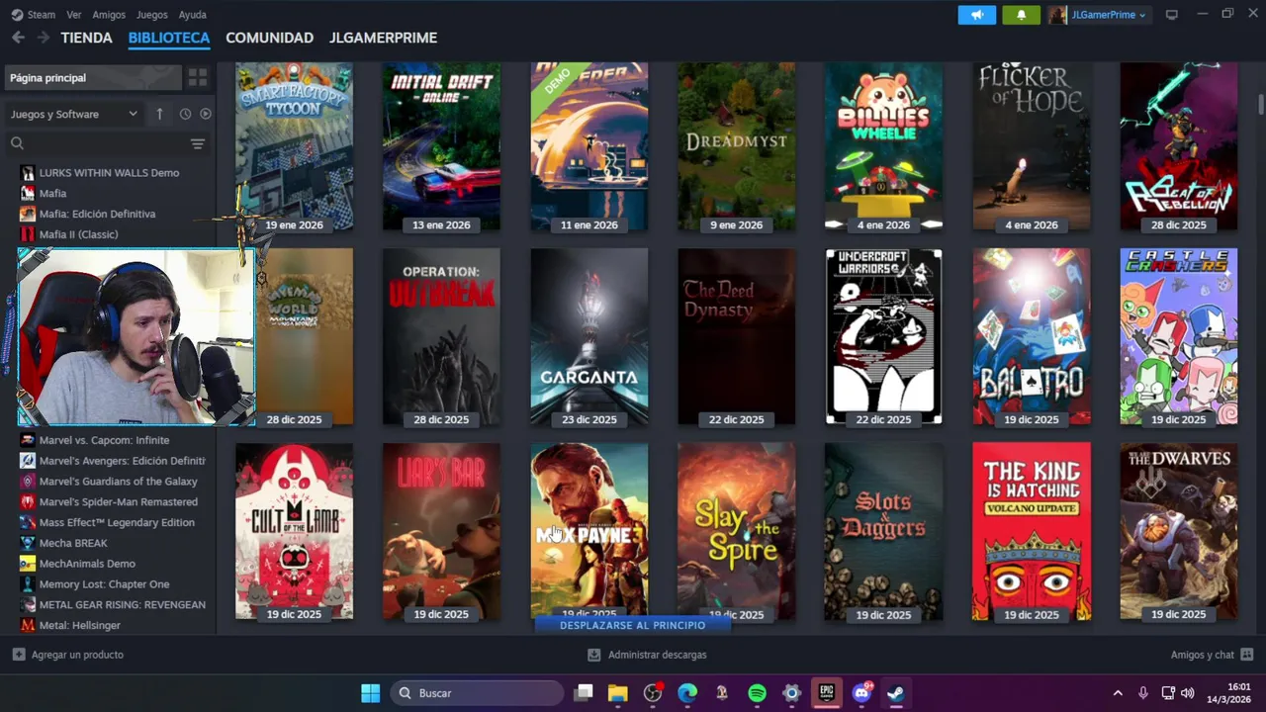Open the Juegos menu
This screenshot has height=712, width=1266.
(x=151, y=15)
